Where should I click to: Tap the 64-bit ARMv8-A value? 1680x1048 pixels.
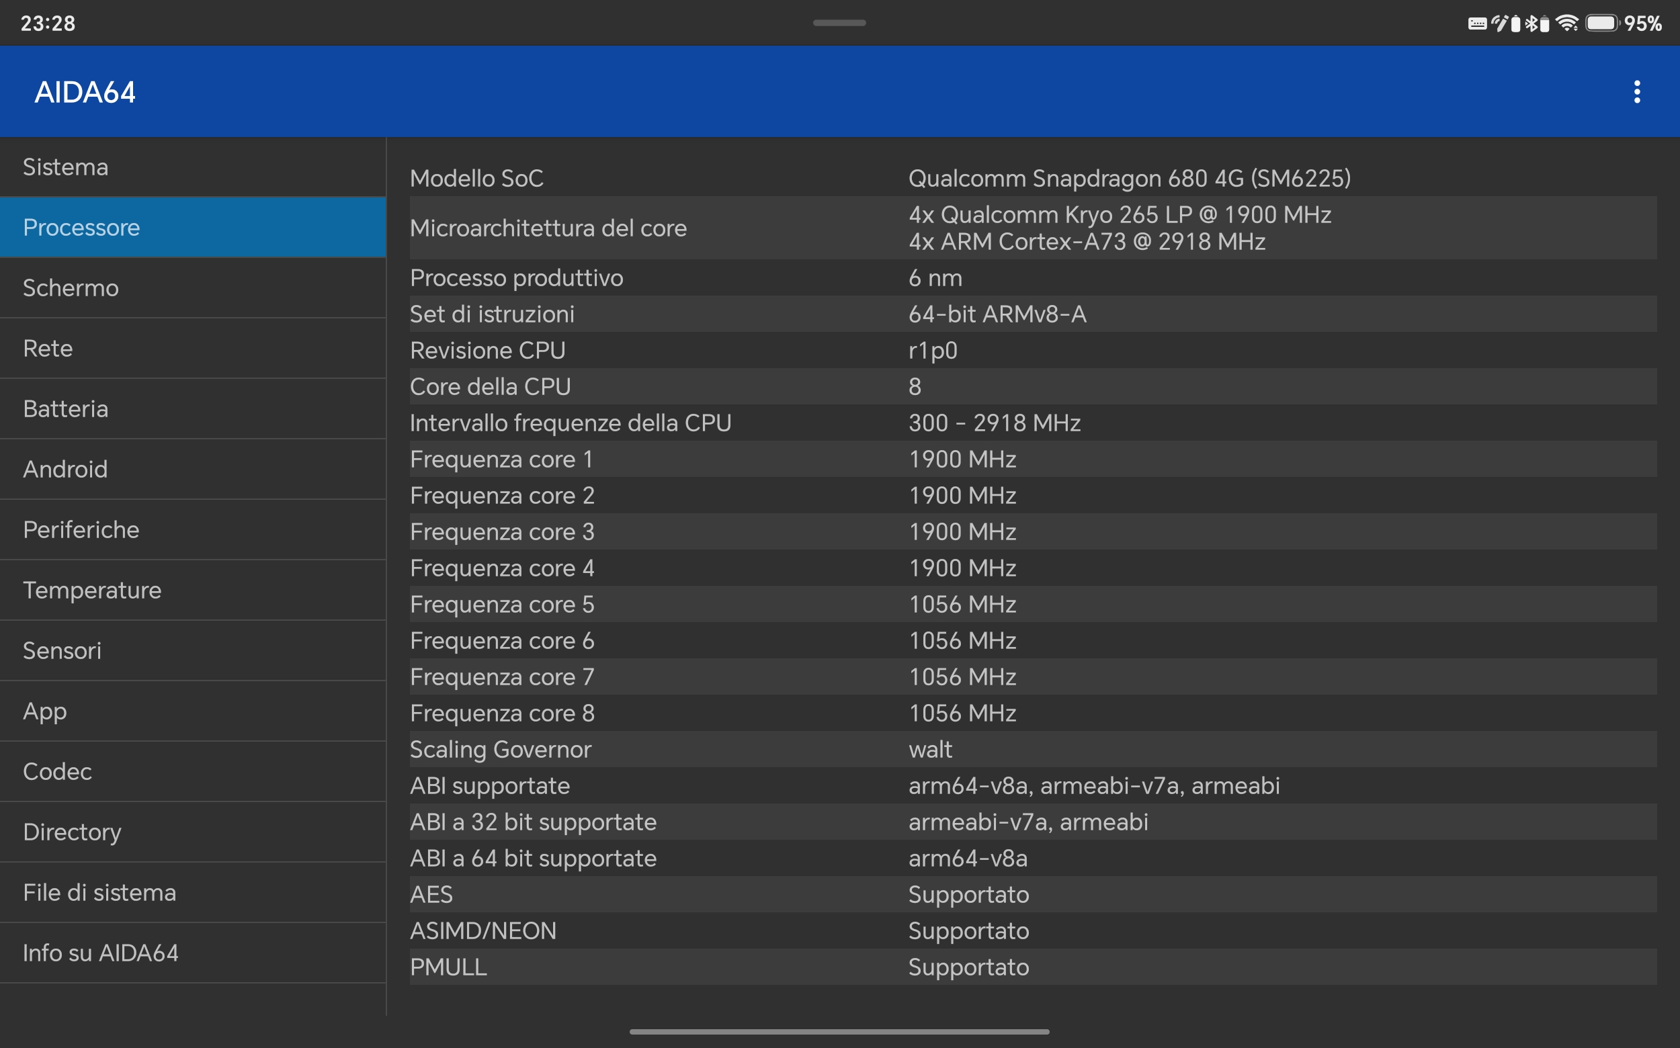click(997, 314)
